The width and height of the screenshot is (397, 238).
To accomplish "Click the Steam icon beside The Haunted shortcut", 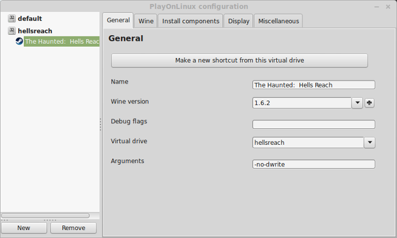I will (x=19, y=41).
